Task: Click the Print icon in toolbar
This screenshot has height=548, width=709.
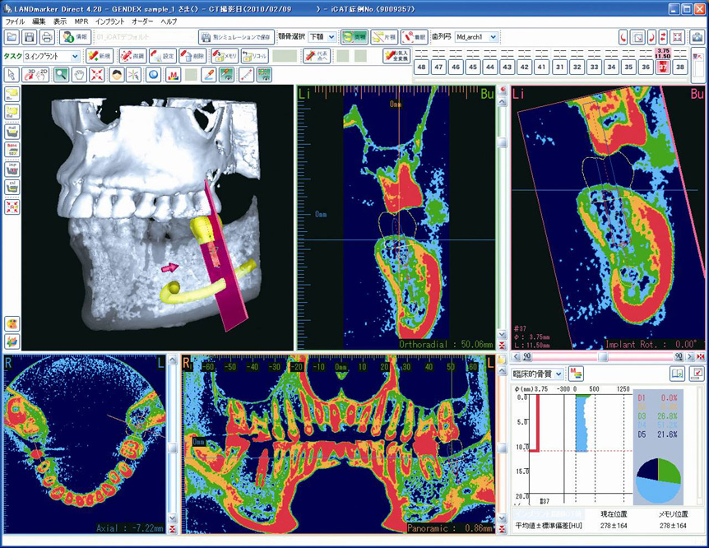Action: coord(47,37)
